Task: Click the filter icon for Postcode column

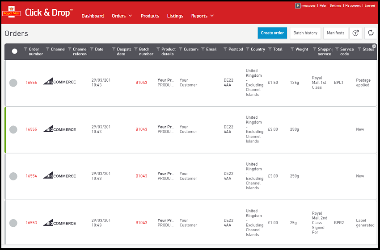Action: click(225, 49)
